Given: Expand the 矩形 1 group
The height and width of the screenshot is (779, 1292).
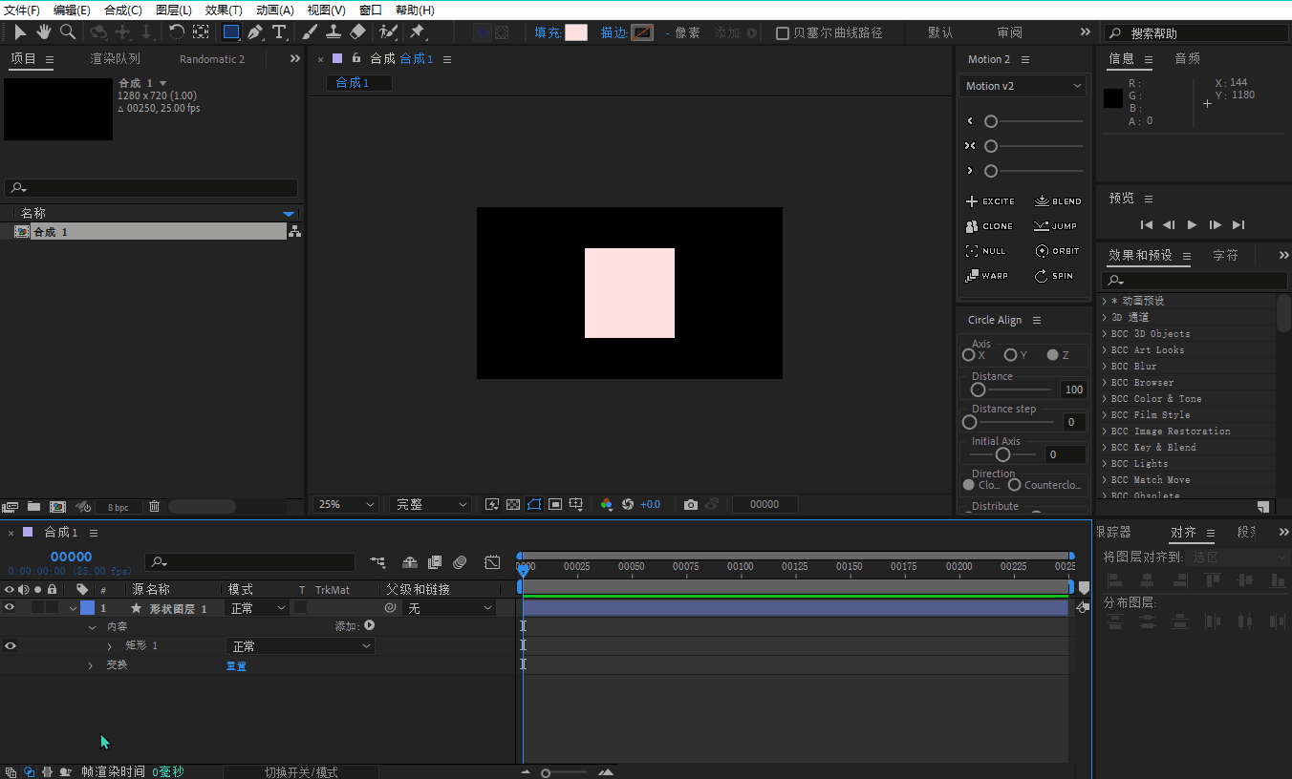Looking at the screenshot, I should pyautogui.click(x=110, y=646).
